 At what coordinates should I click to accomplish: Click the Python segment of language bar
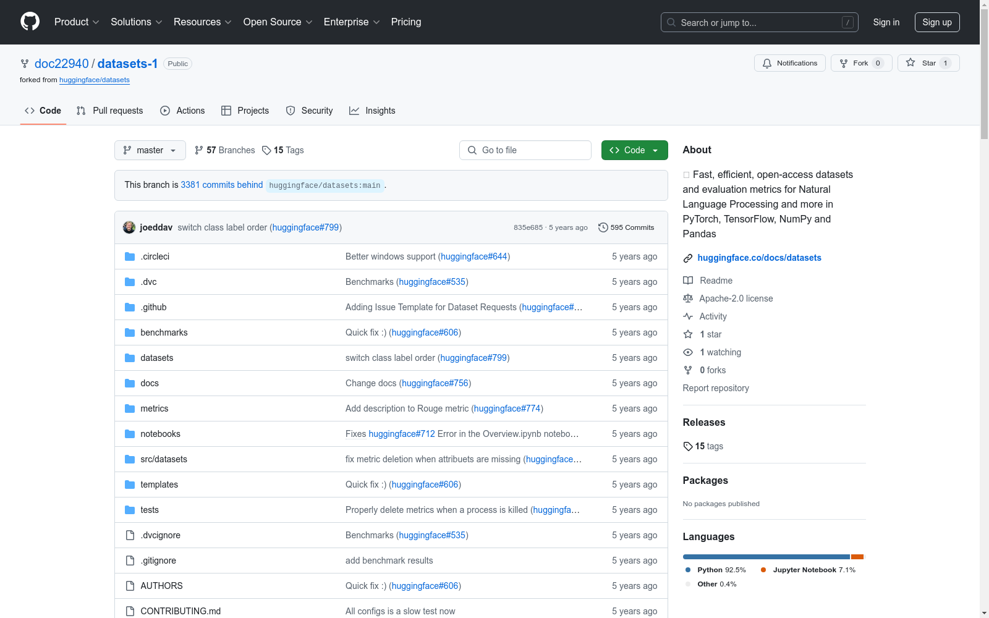pos(766,557)
